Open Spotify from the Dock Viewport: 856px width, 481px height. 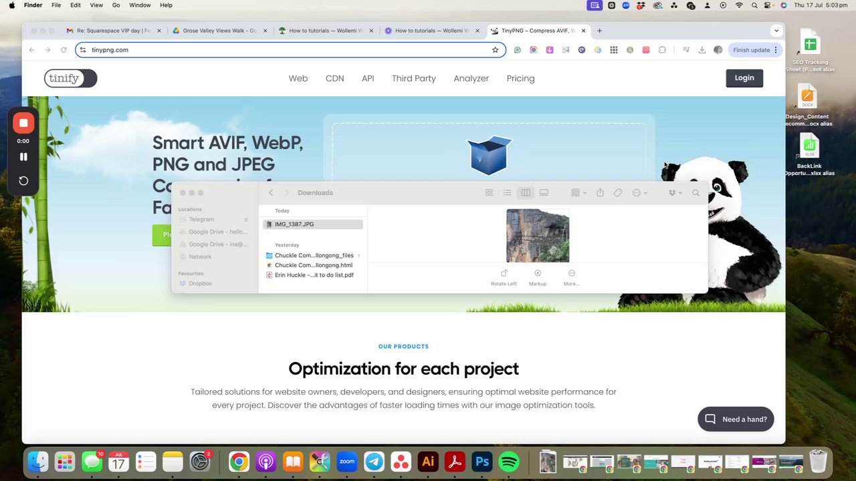(x=510, y=462)
